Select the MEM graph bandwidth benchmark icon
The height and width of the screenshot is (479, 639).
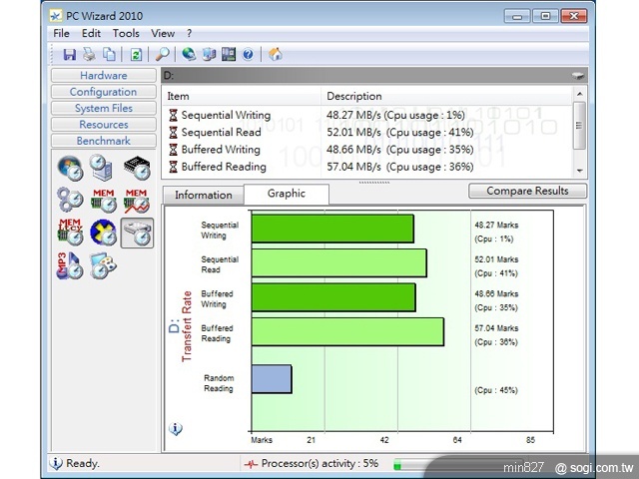click(x=137, y=200)
